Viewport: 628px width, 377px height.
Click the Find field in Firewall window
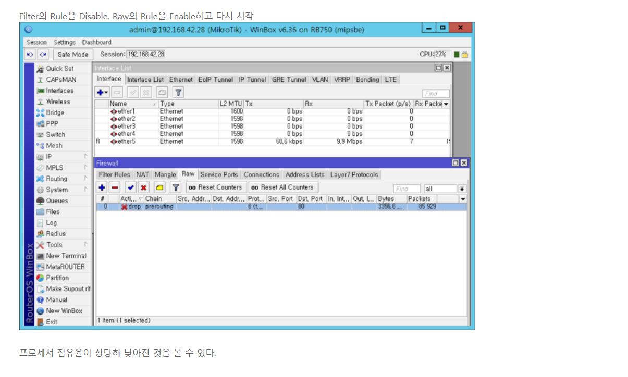(x=407, y=188)
